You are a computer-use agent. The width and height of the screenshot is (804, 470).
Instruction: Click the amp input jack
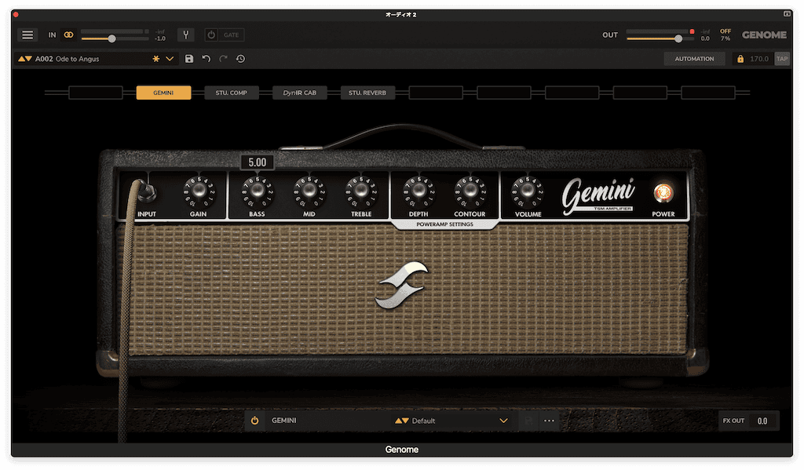[147, 191]
